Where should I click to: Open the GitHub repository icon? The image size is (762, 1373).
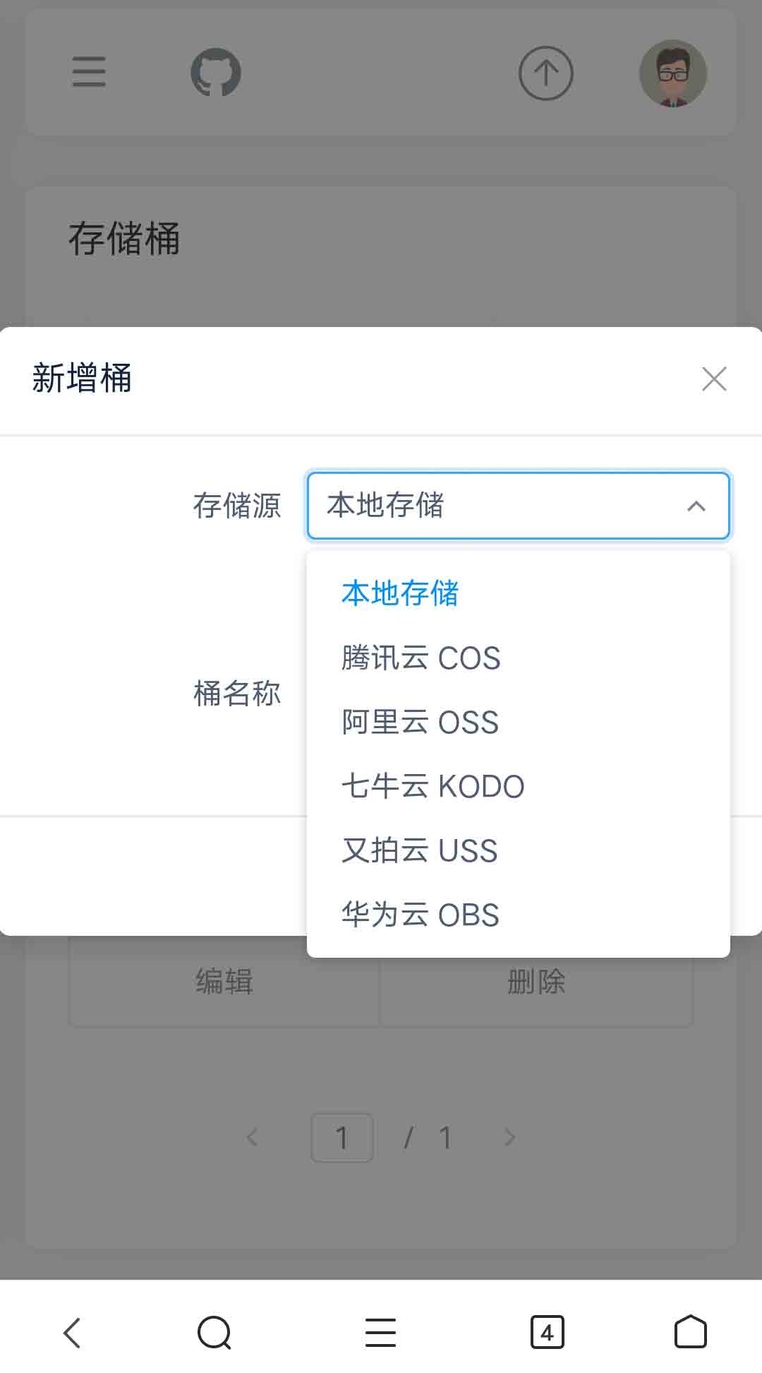click(x=216, y=73)
